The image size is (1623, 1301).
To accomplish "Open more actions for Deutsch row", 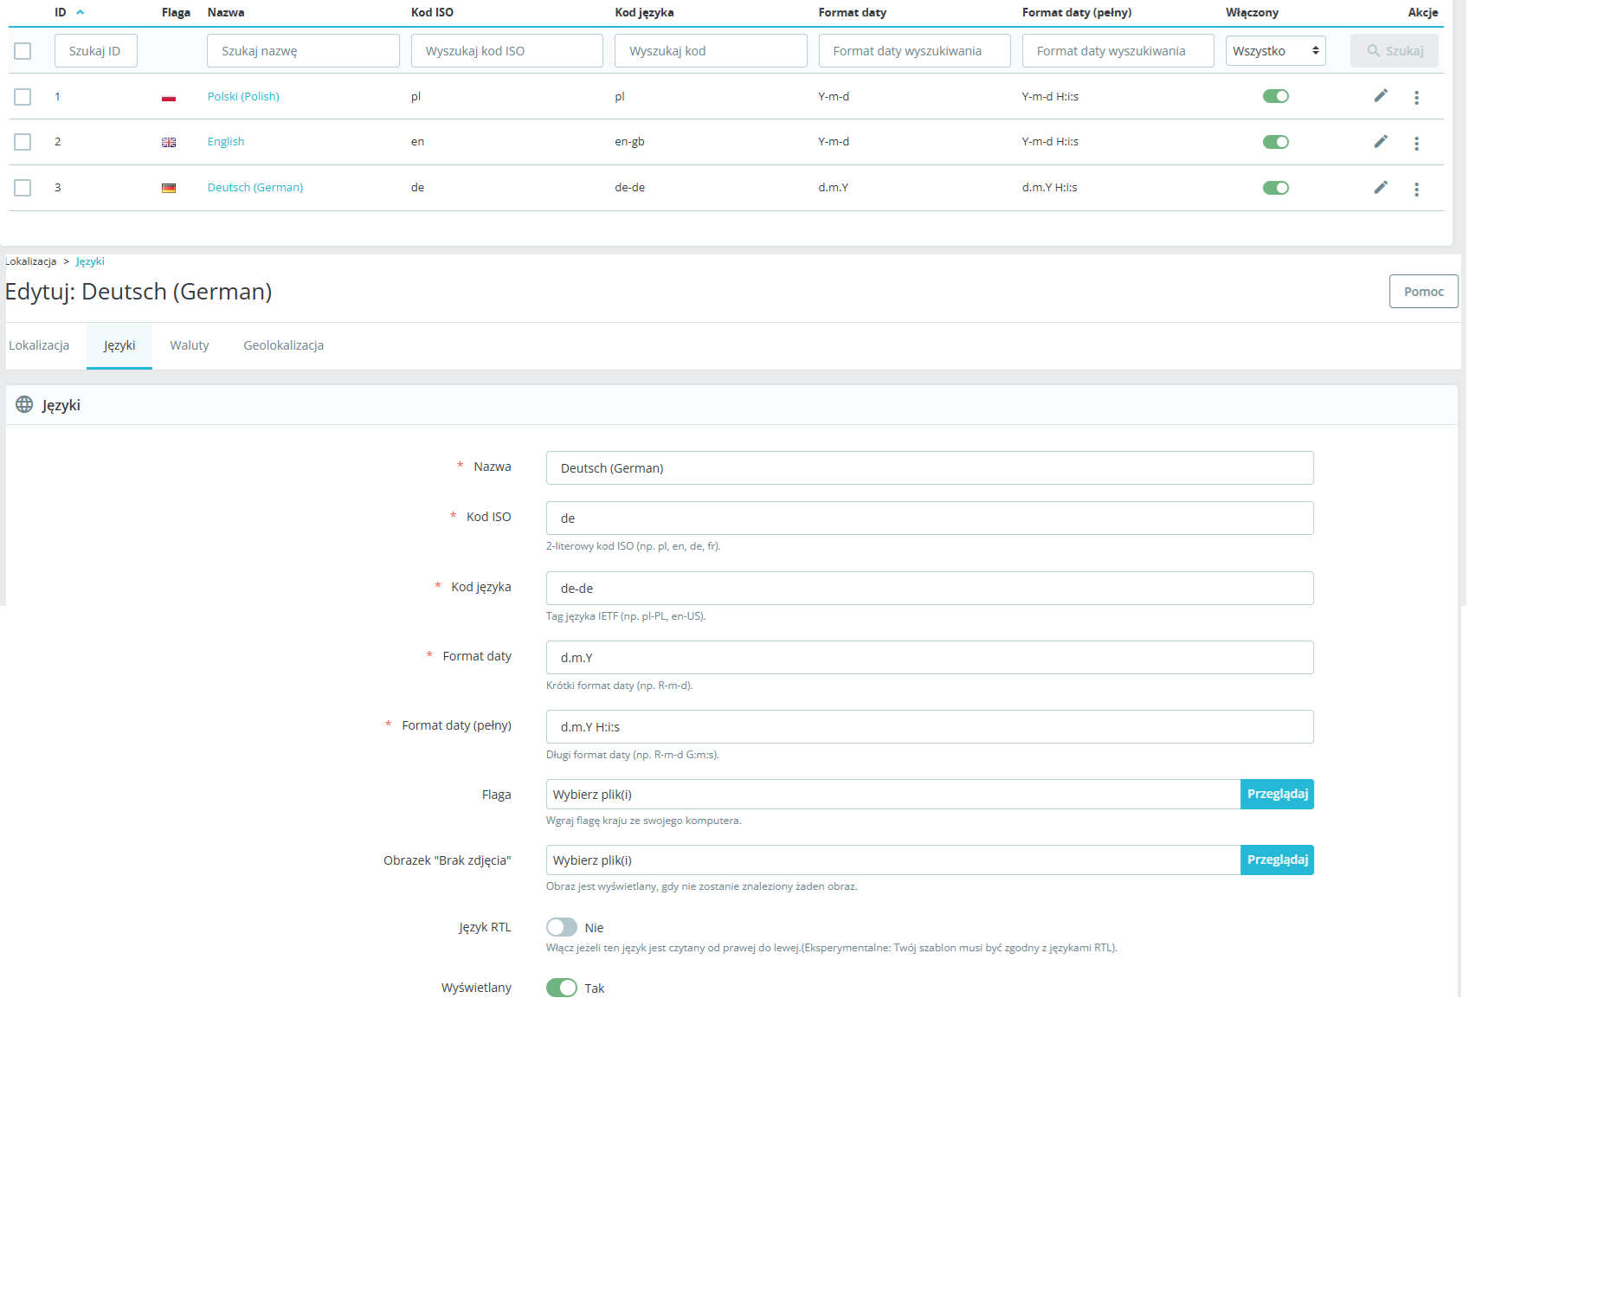I will [1416, 190].
